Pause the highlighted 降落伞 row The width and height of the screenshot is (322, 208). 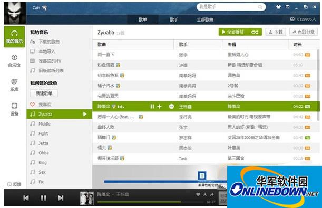(152, 107)
